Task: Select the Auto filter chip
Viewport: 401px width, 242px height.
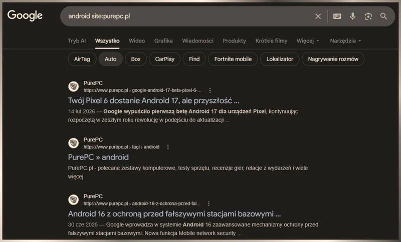Action: [x=110, y=59]
